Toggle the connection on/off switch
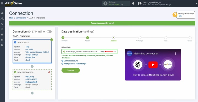 [x=49, y=32]
